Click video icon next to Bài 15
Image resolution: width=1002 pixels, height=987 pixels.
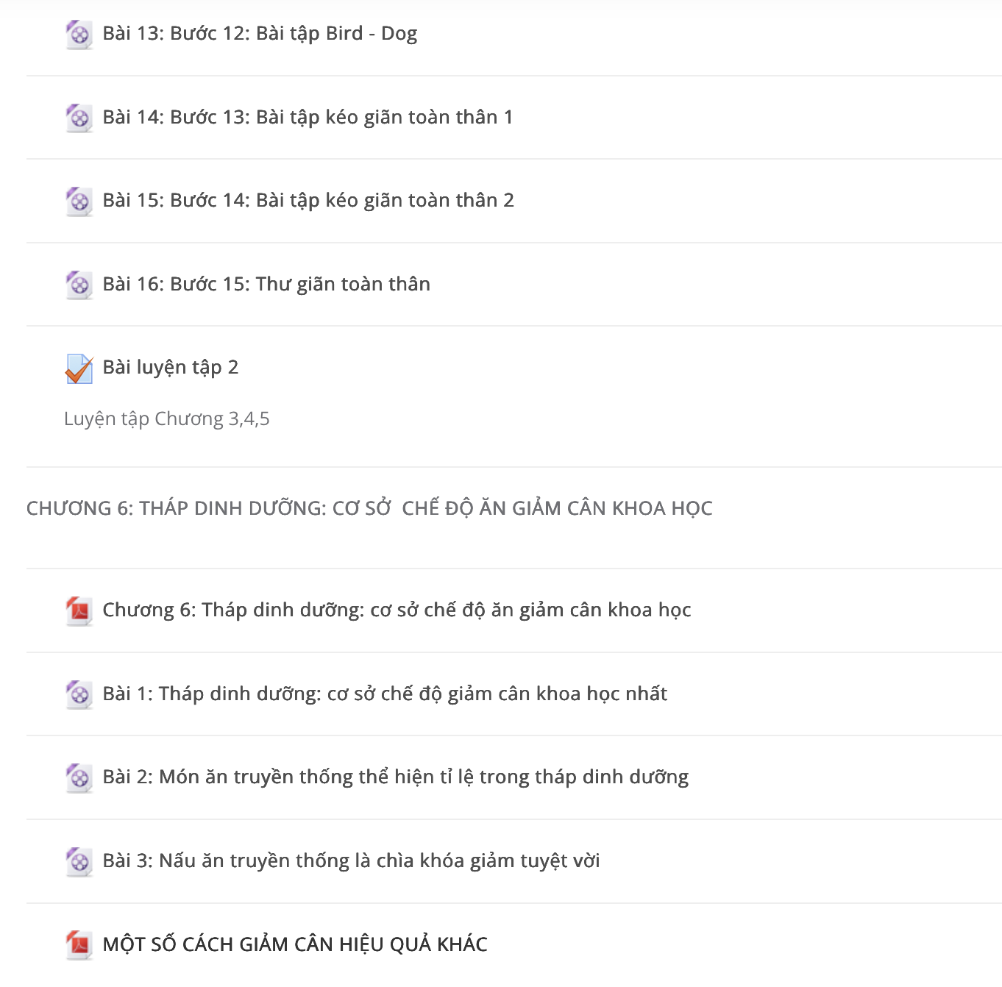(79, 202)
